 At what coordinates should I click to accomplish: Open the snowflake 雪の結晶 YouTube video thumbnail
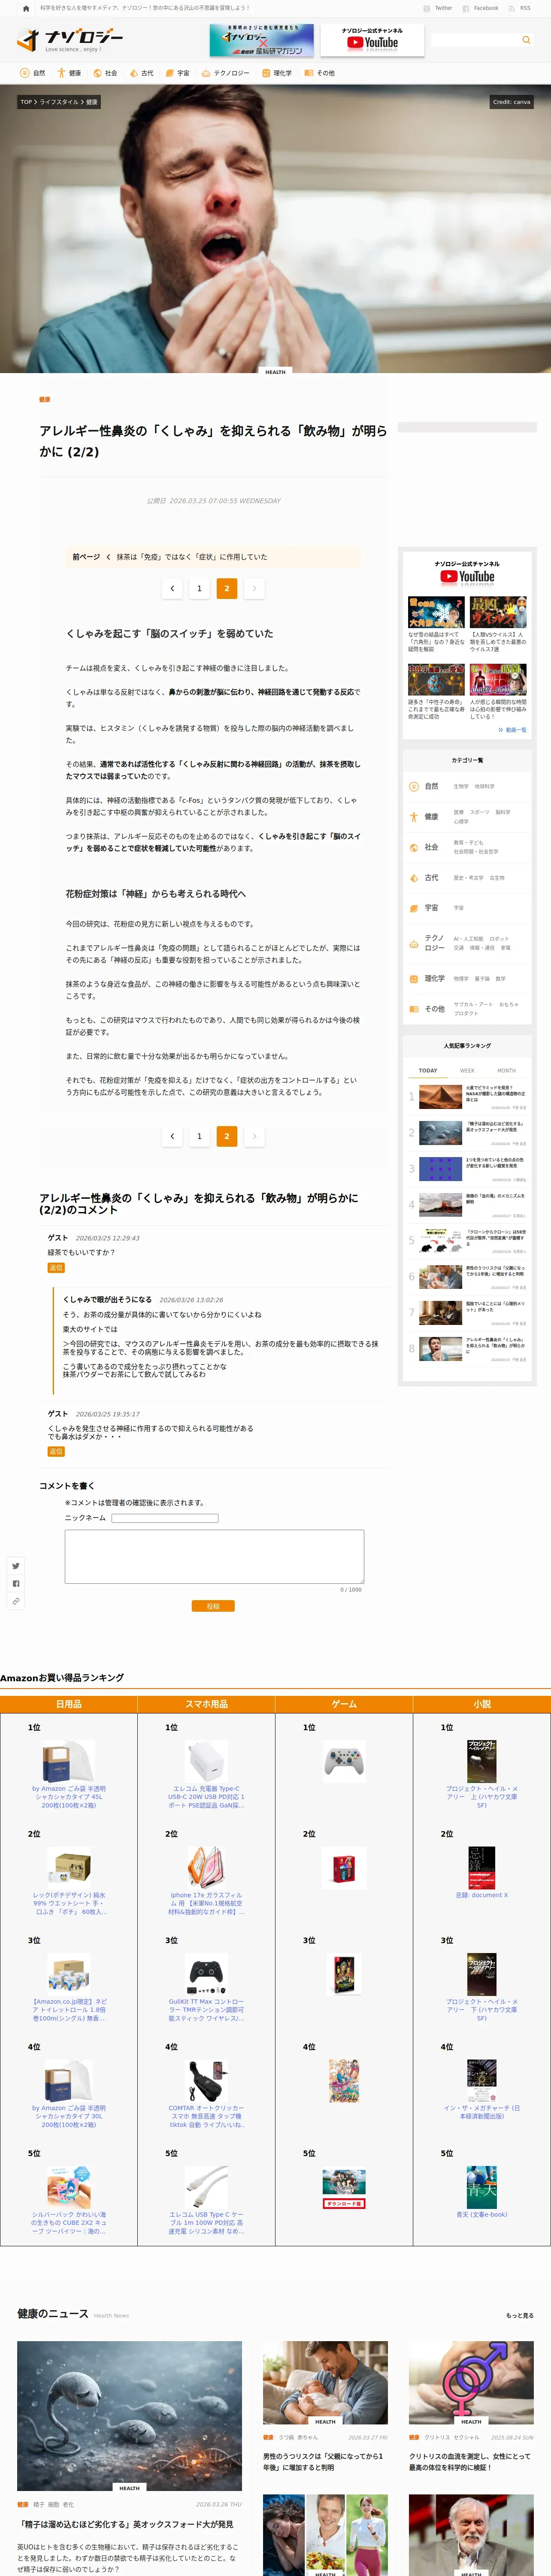(436, 612)
